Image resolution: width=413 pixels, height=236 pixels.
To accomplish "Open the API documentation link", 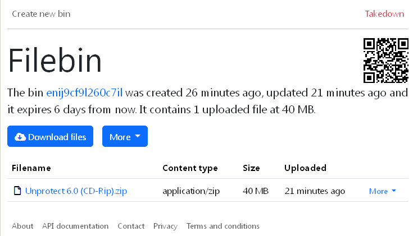I will click(x=75, y=226).
